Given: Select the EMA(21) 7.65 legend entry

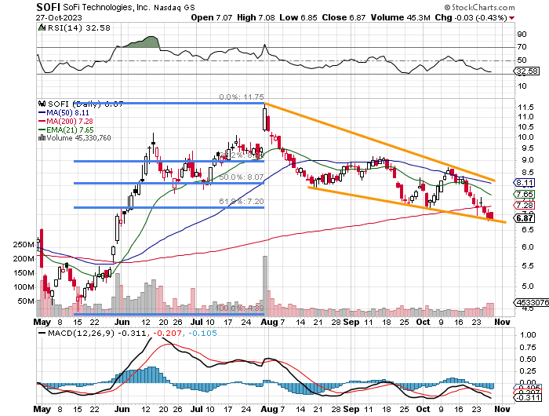Looking at the screenshot, I should pyautogui.click(x=68, y=129).
